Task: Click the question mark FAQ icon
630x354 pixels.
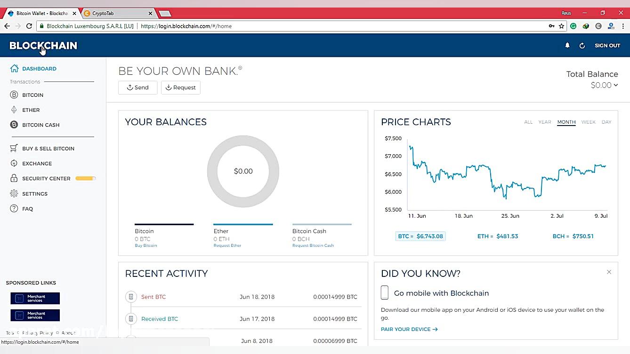Action: (x=14, y=209)
